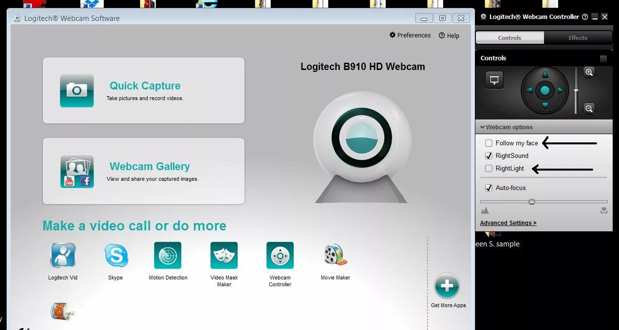Open Webcam Controller app icon

[280, 256]
